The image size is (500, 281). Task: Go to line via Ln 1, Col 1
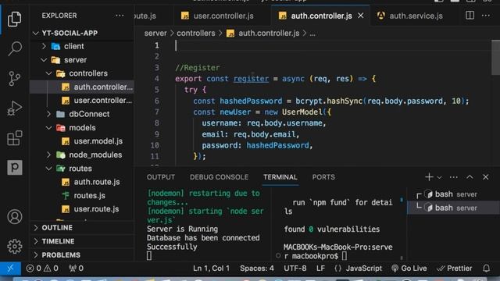point(211,269)
